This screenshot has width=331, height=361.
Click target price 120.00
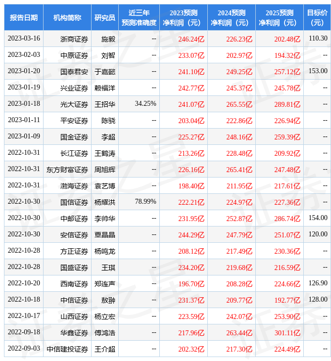[x=318, y=234]
